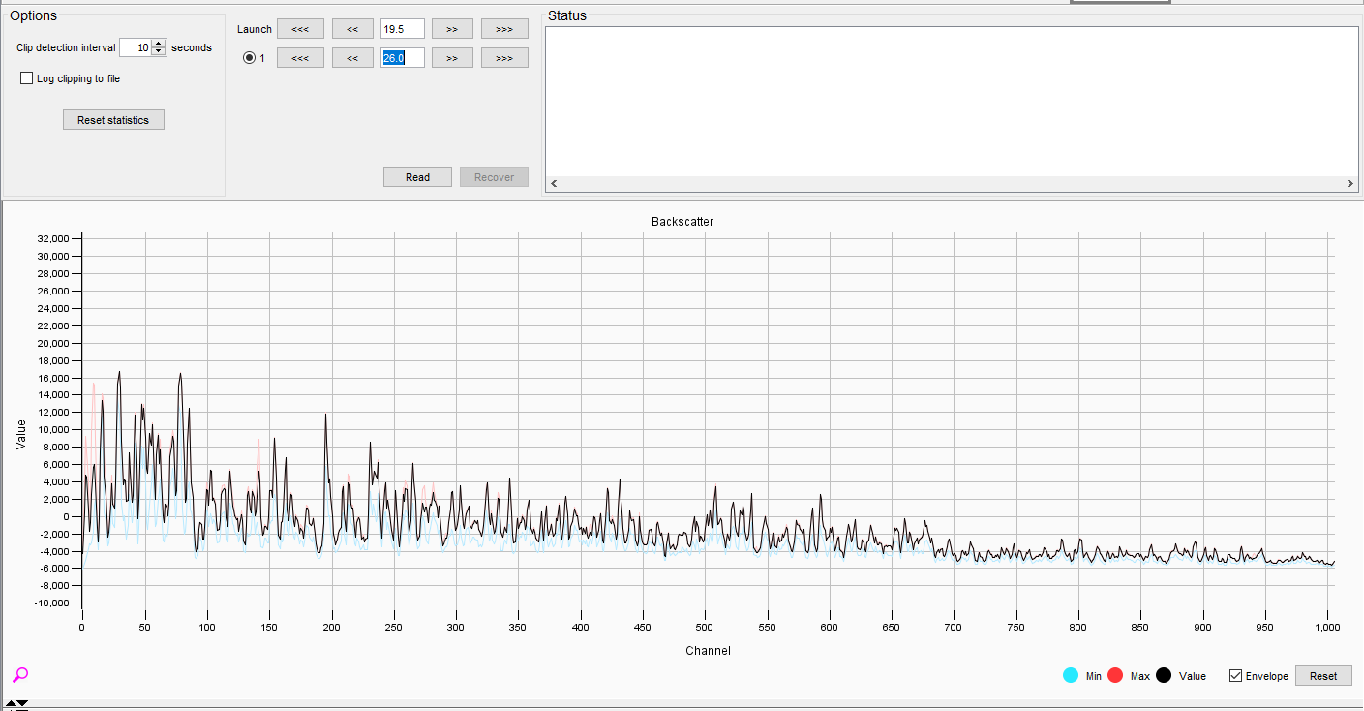Click Launch row large increment >>> button
This screenshot has width=1364, height=711.
point(504,29)
